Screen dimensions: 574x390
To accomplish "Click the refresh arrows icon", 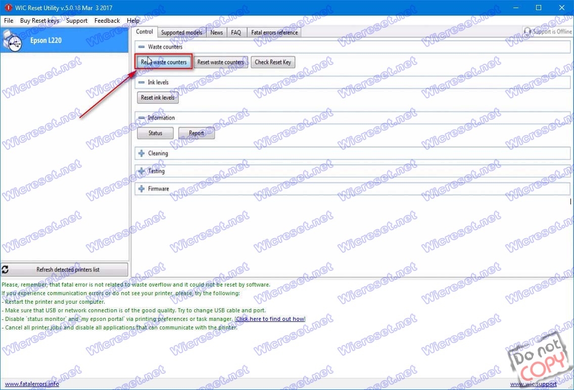I will coord(5,269).
